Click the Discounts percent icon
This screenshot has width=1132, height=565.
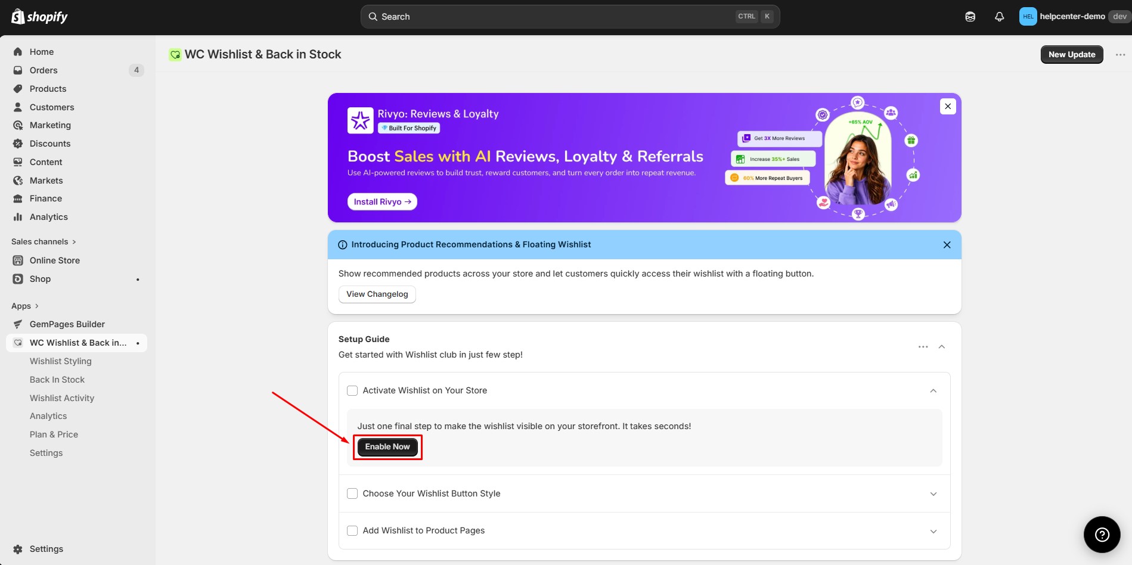18,144
